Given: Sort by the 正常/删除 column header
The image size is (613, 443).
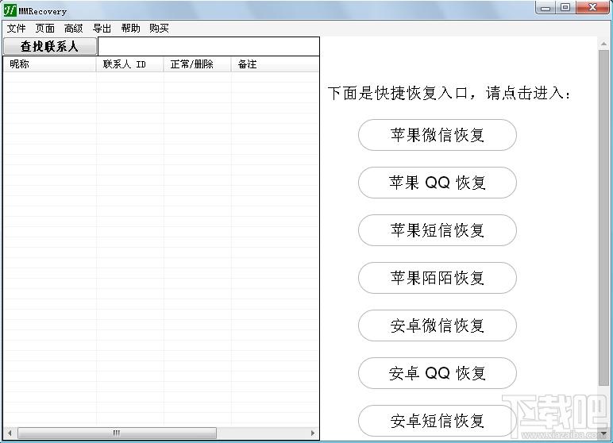Looking at the screenshot, I should point(197,64).
